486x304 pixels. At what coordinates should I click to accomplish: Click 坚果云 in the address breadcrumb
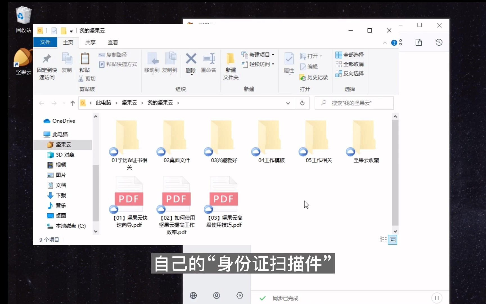point(129,103)
